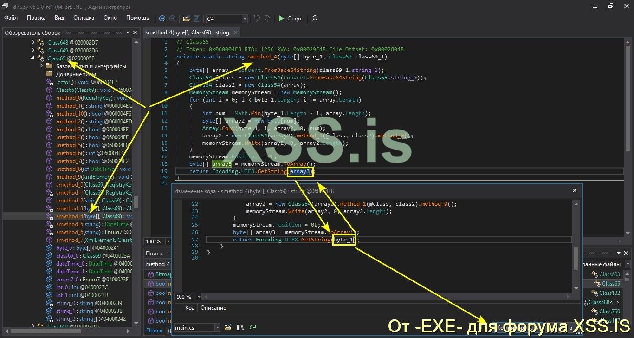Screen dimensions: 634x338
Task: Click the byte_0 : byte[] field icon
Action: (x=50, y=248)
